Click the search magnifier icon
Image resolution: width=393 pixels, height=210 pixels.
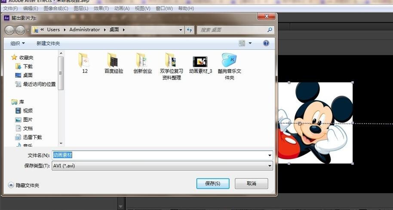(x=270, y=30)
